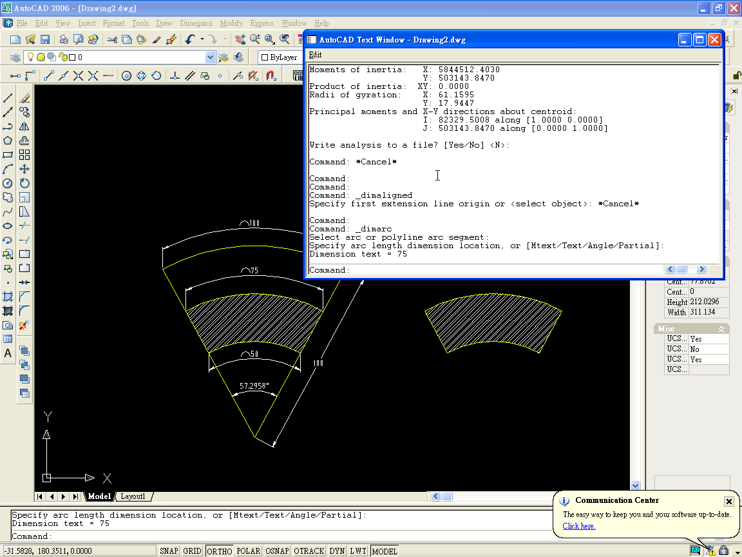The width and height of the screenshot is (742, 557).
Task: Activate the Zoom Realtime magnifier icon
Action: [255, 39]
